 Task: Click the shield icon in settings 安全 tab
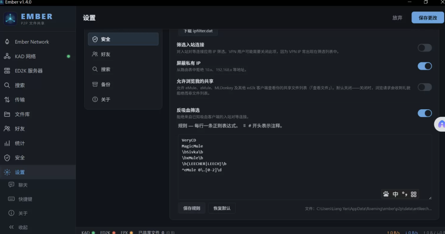(x=95, y=39)
